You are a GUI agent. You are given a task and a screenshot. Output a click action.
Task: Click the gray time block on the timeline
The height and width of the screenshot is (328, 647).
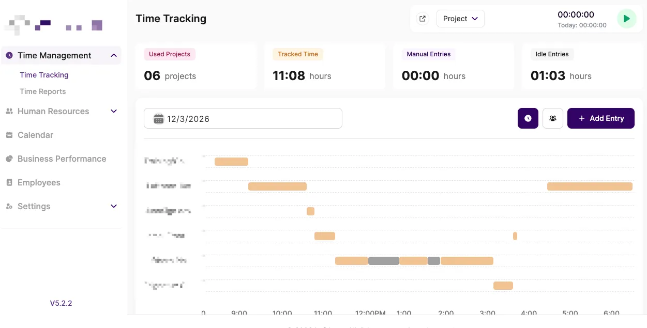[384, 261]
